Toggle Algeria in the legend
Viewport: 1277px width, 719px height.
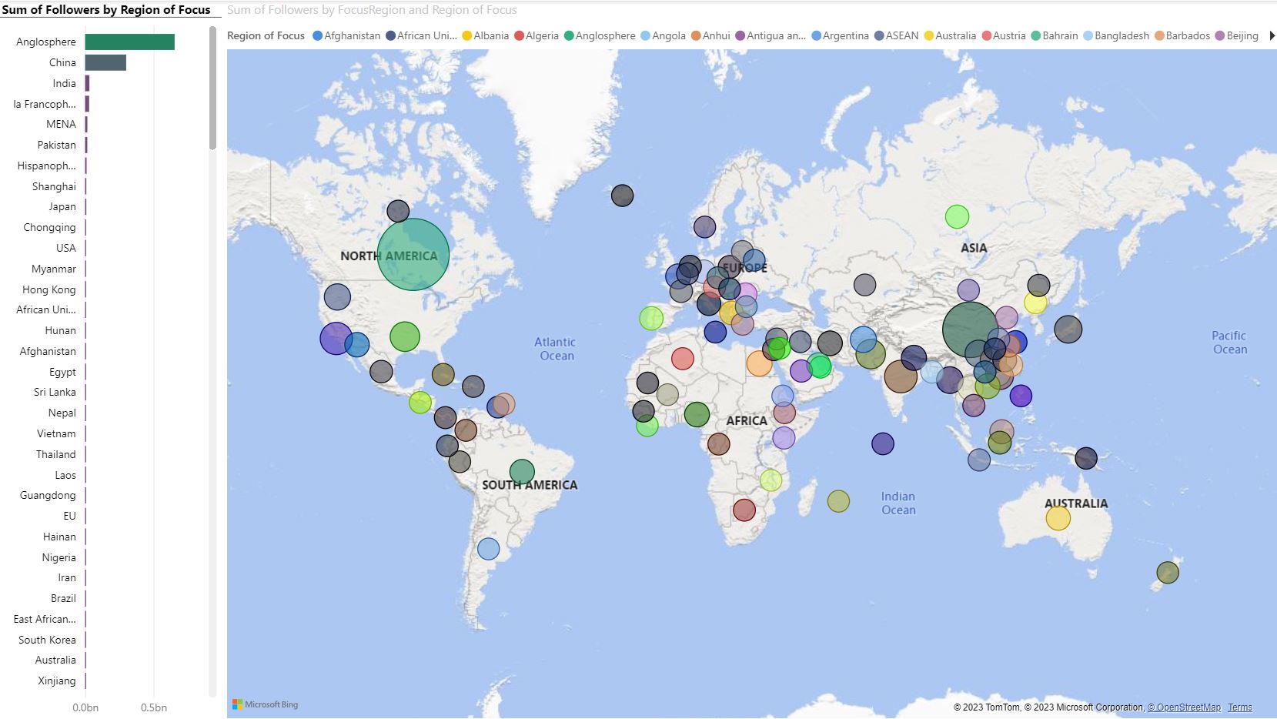(520, 35)
